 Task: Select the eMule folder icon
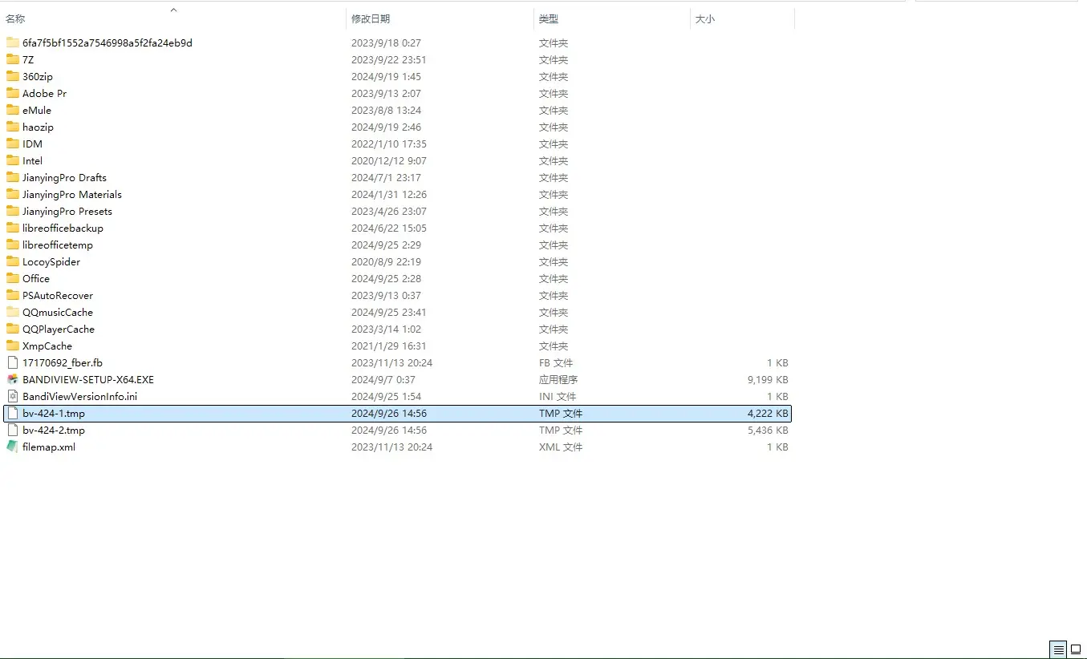click(12, 110)
